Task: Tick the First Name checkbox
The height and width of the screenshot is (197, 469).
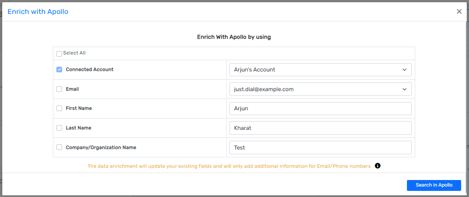Action: (x=59, y=108)
